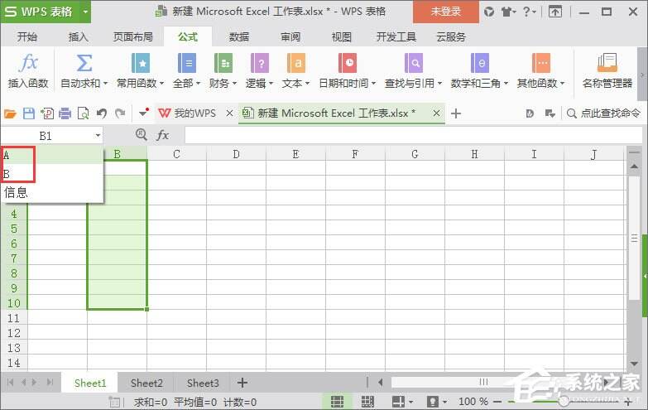The width and height of the screenshot is (648, 410).
Task: Toggle eye protection mode in status bar
Action: [433, 402]
